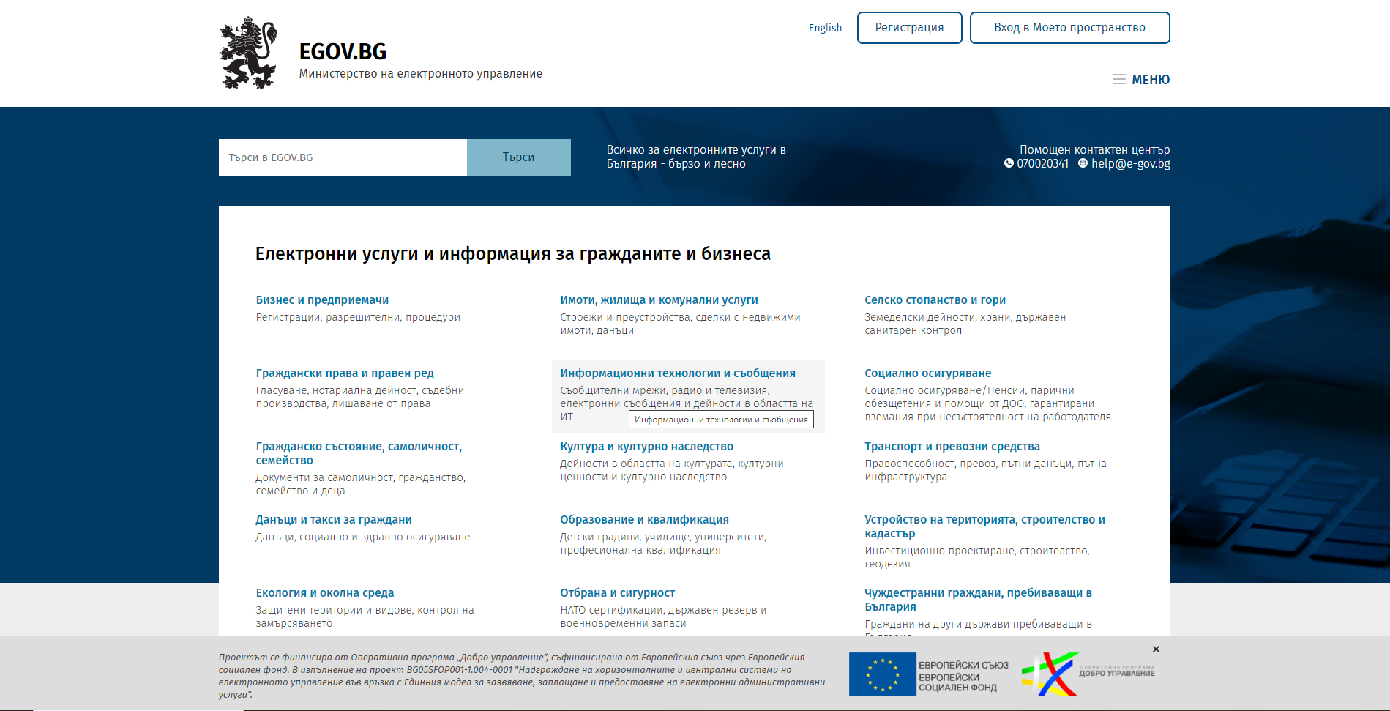Open the МЕНЮ hamburger menu
Viewport: 1390px width, 711px height.
(x=1141, y=79)
